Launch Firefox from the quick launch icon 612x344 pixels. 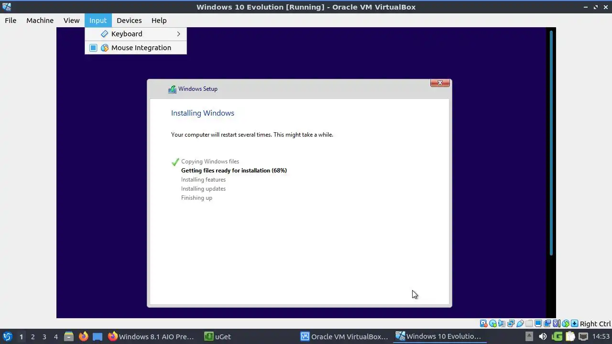click(83, 336)
